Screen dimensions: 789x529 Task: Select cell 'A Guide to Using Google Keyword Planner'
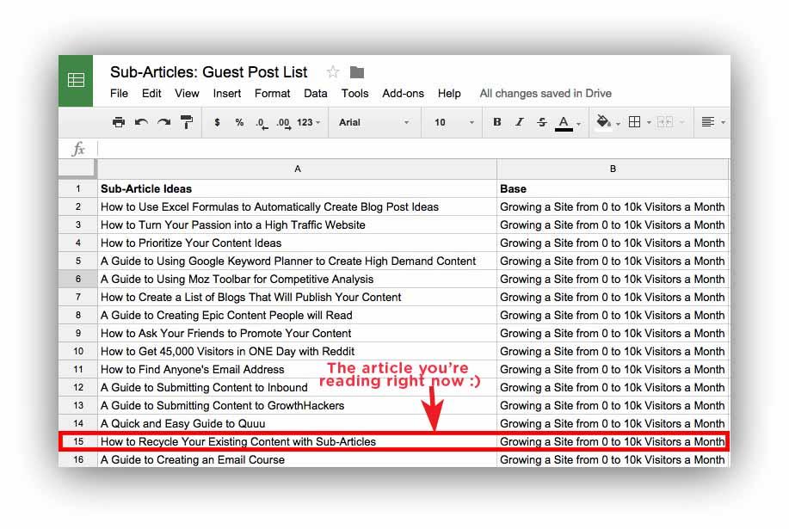(x=298, y=261)
